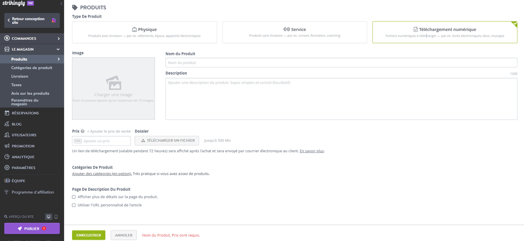Screen dimensions: 524x241
Task: Cancel with the Annuler button
Action: pos(124,235)
